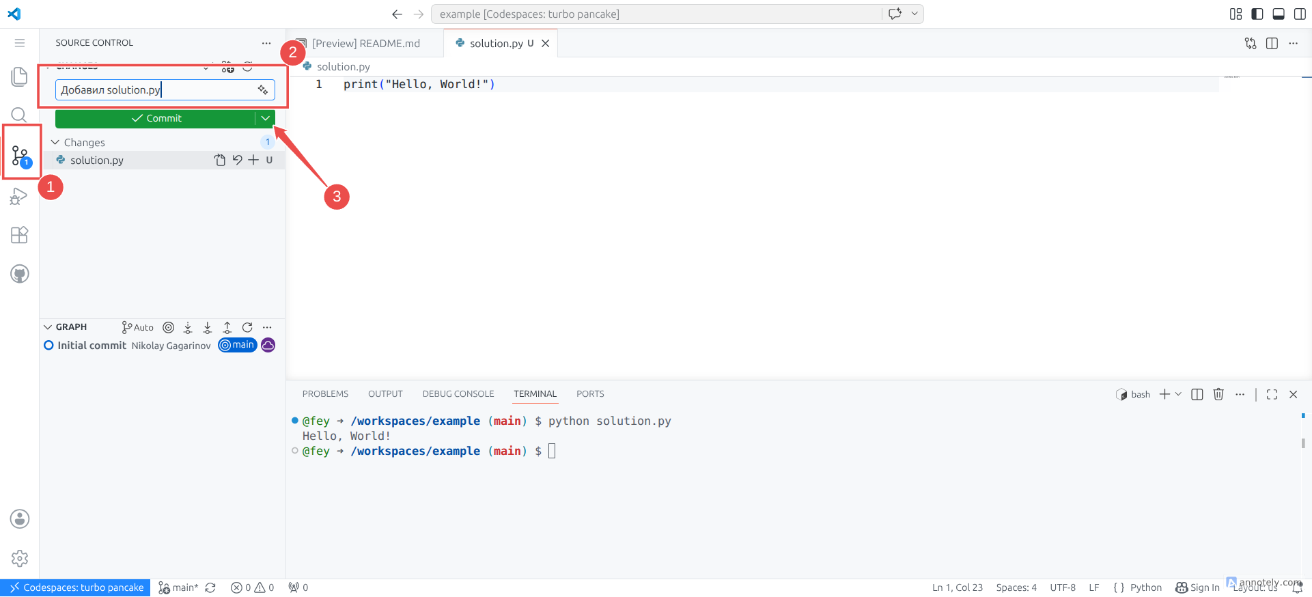Open the hamburger application menu
Image resolution: width=1312 pixels, height=597 pixels.
(19, 43)
